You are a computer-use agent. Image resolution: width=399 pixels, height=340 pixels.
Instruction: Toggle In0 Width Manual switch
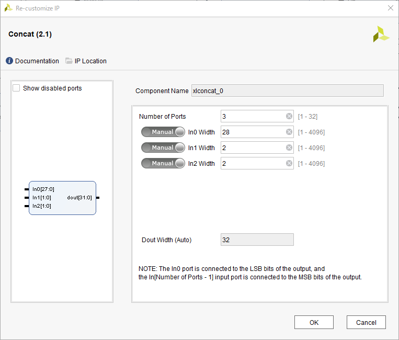(x=163, y=132)
